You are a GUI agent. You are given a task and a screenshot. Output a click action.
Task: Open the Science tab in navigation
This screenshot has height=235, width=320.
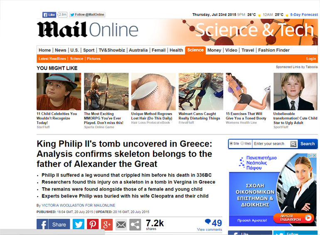click(x=195, y=50)
